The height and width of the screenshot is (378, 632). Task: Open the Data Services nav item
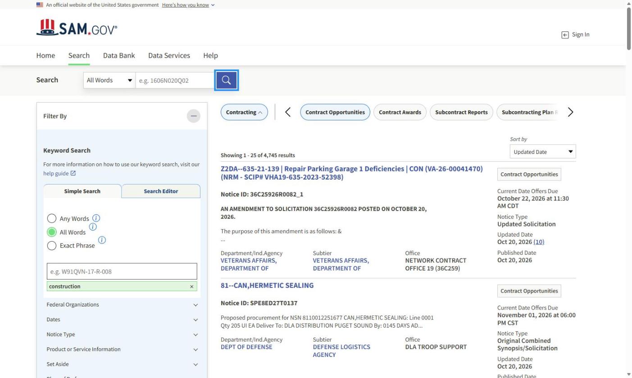(x=169, y=55)
